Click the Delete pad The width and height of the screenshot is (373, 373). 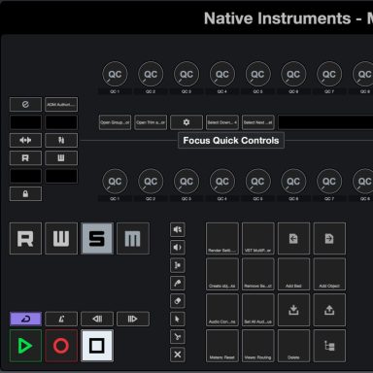click(x=293, y=346)
